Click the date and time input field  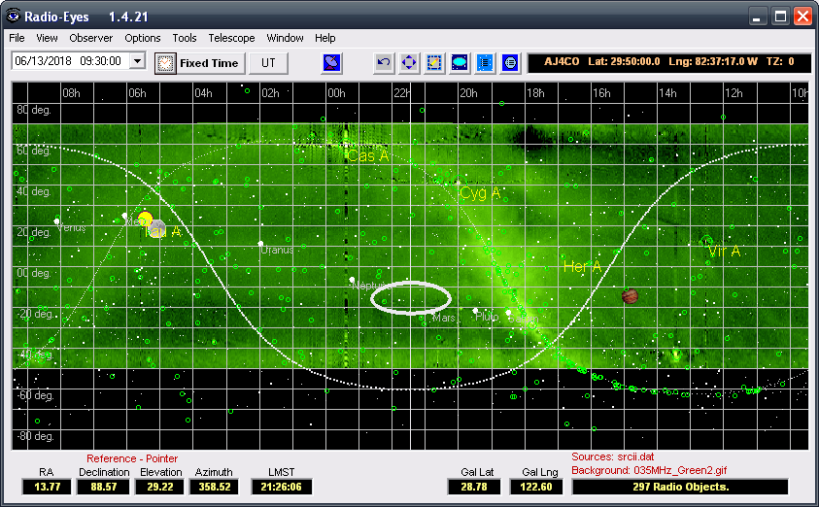click(x=69, y=61)
